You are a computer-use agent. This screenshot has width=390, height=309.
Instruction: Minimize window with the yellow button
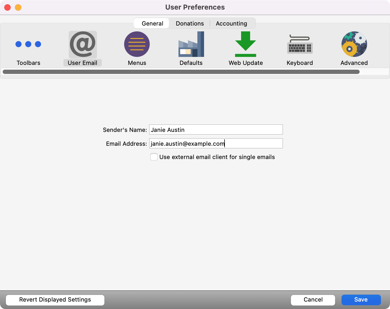18,7
